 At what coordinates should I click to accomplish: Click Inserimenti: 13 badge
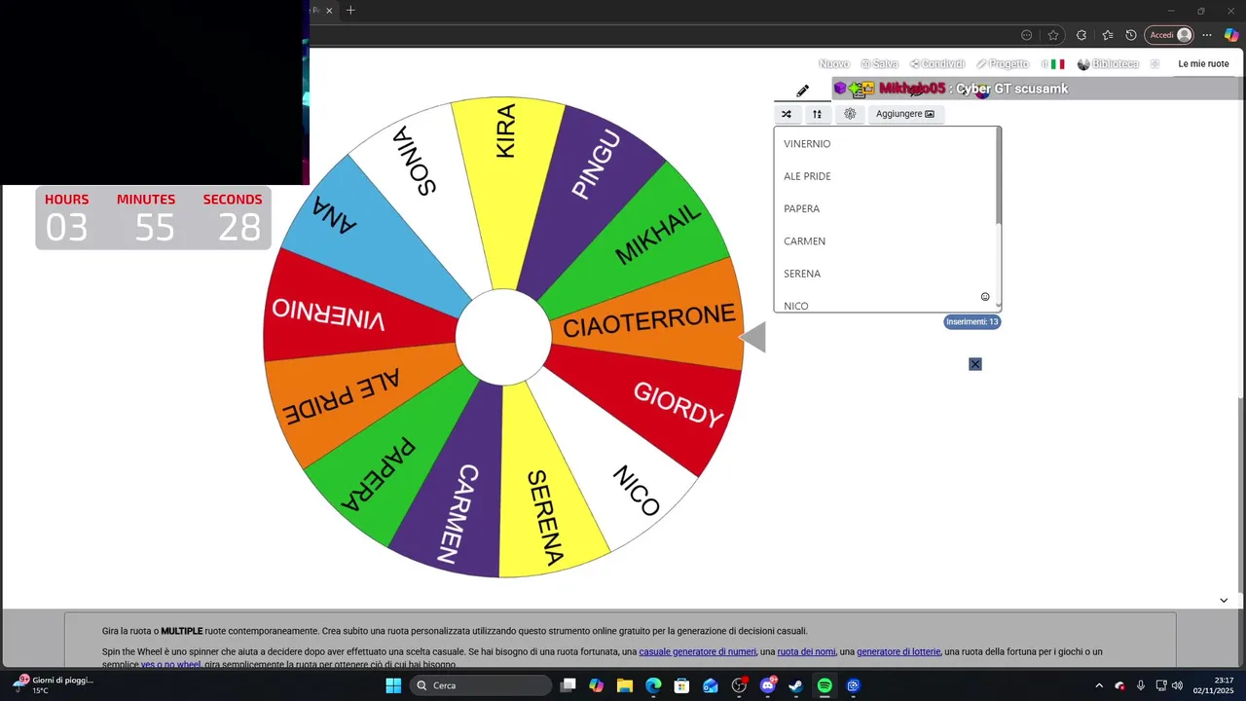click(971, 321)
